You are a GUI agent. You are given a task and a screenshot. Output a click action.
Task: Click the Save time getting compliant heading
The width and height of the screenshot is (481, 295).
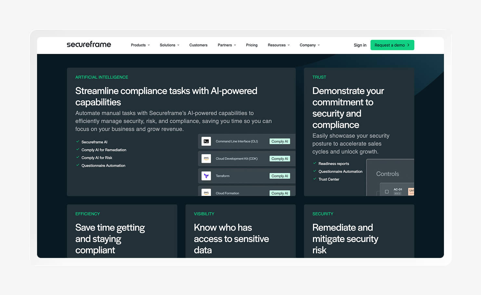pos(110,238)
